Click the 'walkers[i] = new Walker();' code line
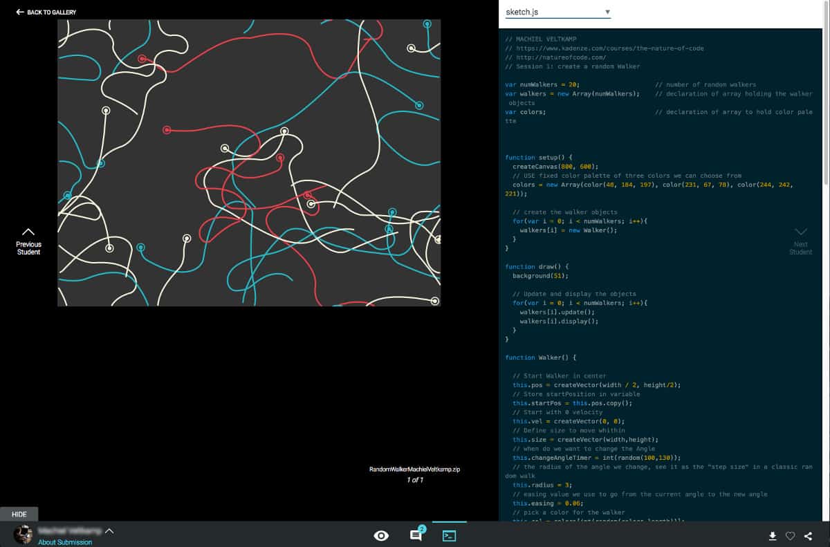 pyautogui.click(x=568, y=230)
